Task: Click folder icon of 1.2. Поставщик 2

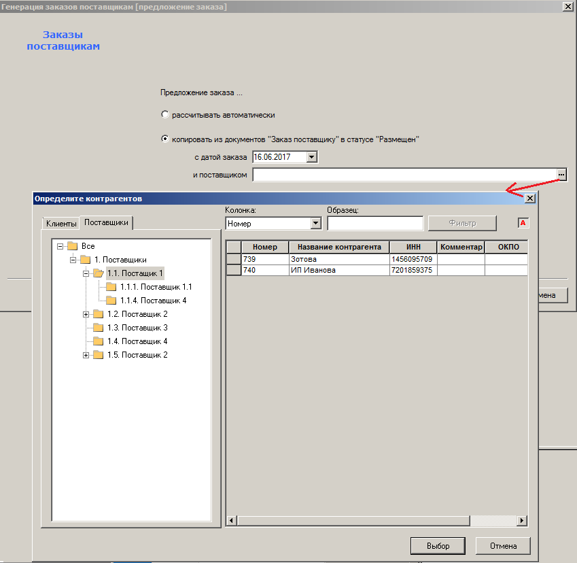Action: [99, 314]
